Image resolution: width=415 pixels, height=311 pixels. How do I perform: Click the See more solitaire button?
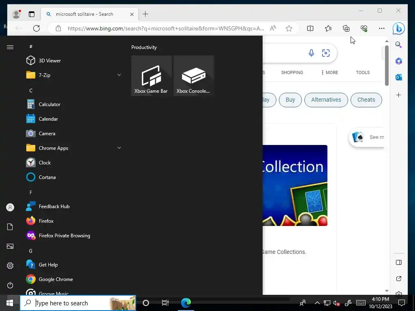tap(366, 137)
